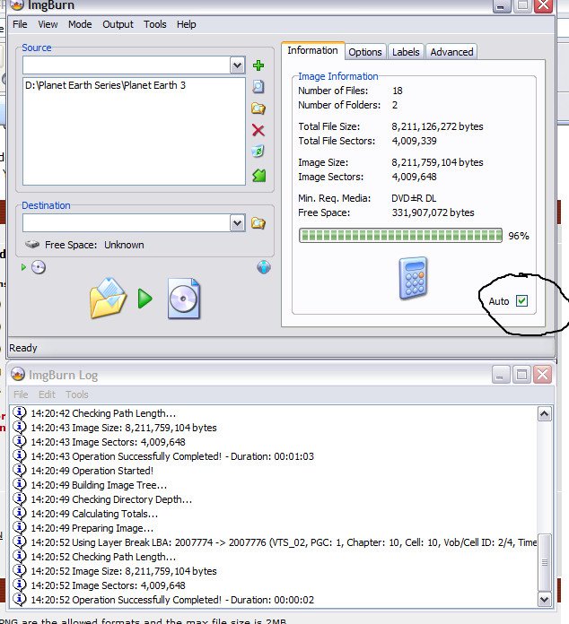Remove selected source with red X icon
The image size is (569, 624).
tap(258, 130)
